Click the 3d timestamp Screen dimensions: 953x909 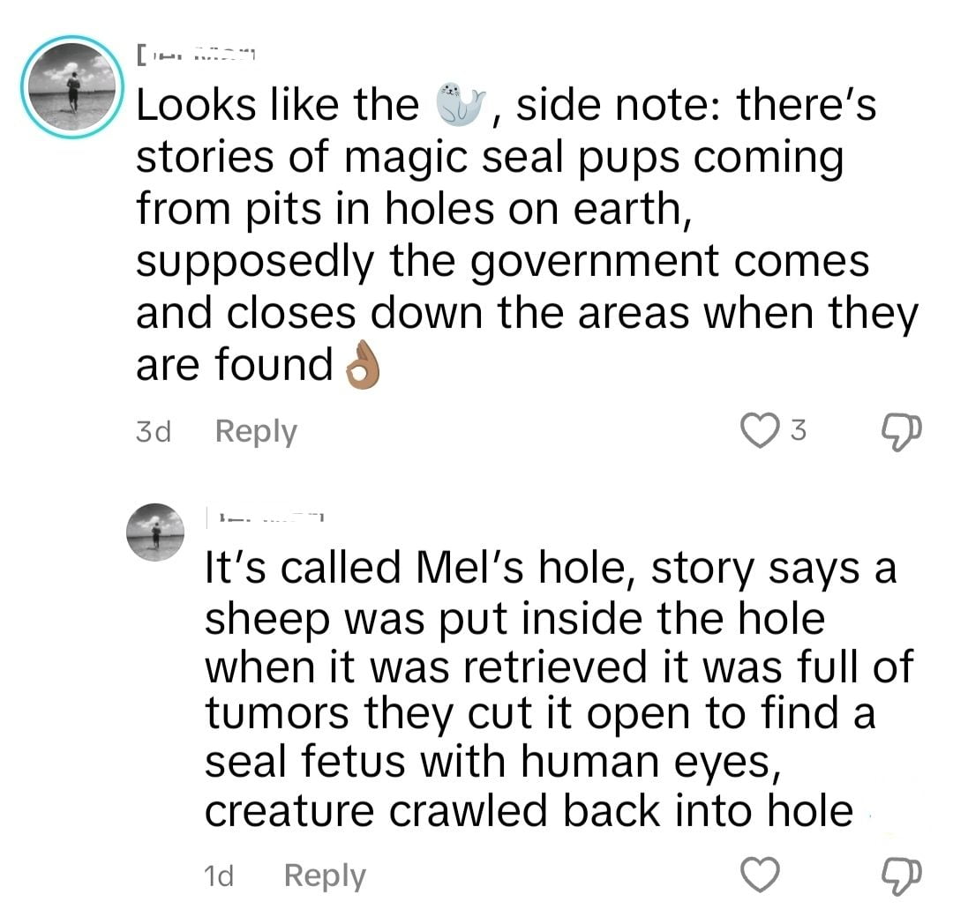(154, 432)
